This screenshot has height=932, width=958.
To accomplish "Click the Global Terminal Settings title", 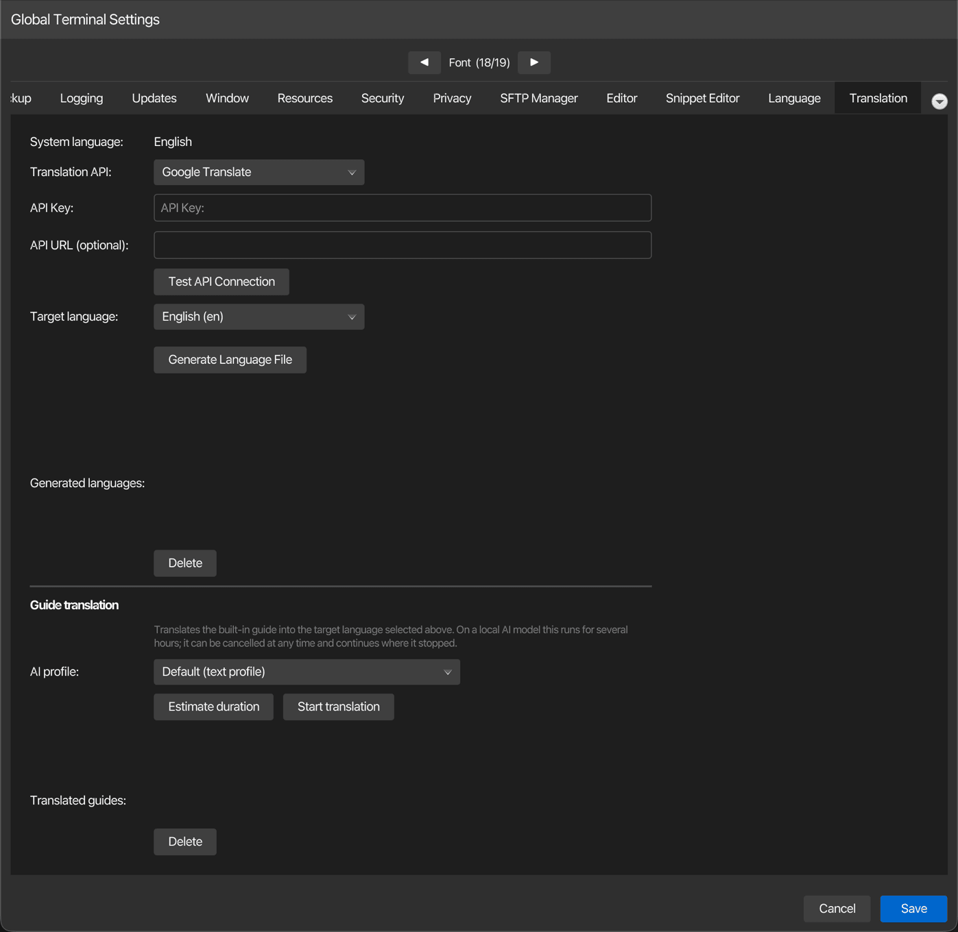I will 85,19.
